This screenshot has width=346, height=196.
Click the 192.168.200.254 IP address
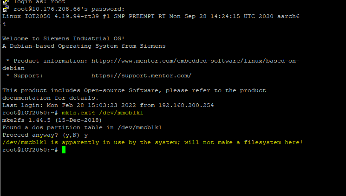[x=186, y=105]
